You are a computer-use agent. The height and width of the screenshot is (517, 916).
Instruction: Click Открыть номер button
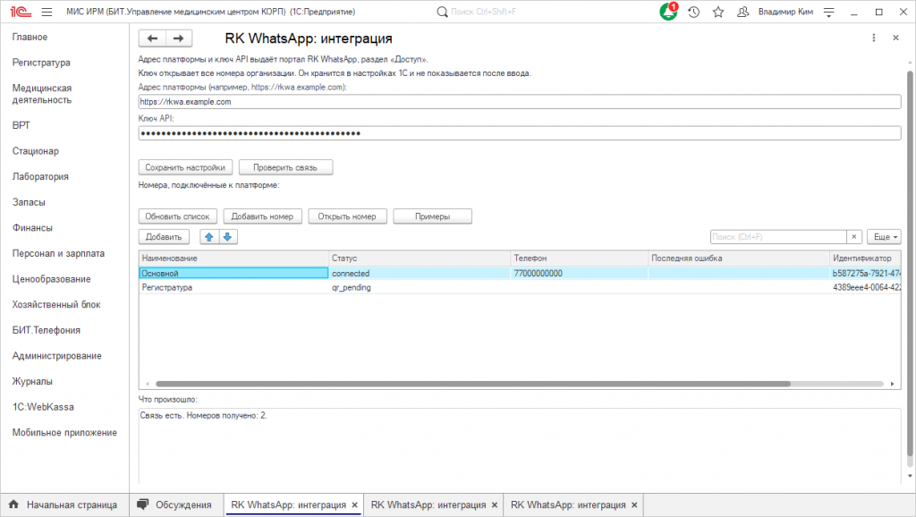pos(347,216)
